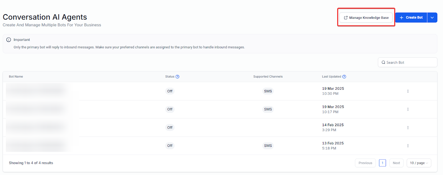Click the Create Bot button
This screenshot has height=175, width=443.
pos(411,18)
